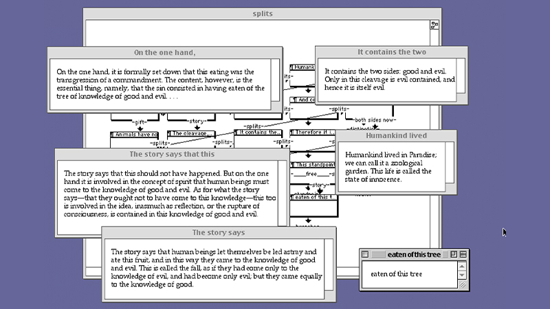The height and width of the screenshot is (309, 550).
Task: Close the eaten of this tree window
Action: 366,255
